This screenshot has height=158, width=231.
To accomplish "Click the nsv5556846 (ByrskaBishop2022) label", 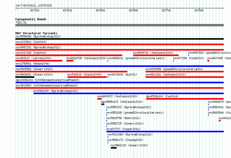I will [38, 36].
